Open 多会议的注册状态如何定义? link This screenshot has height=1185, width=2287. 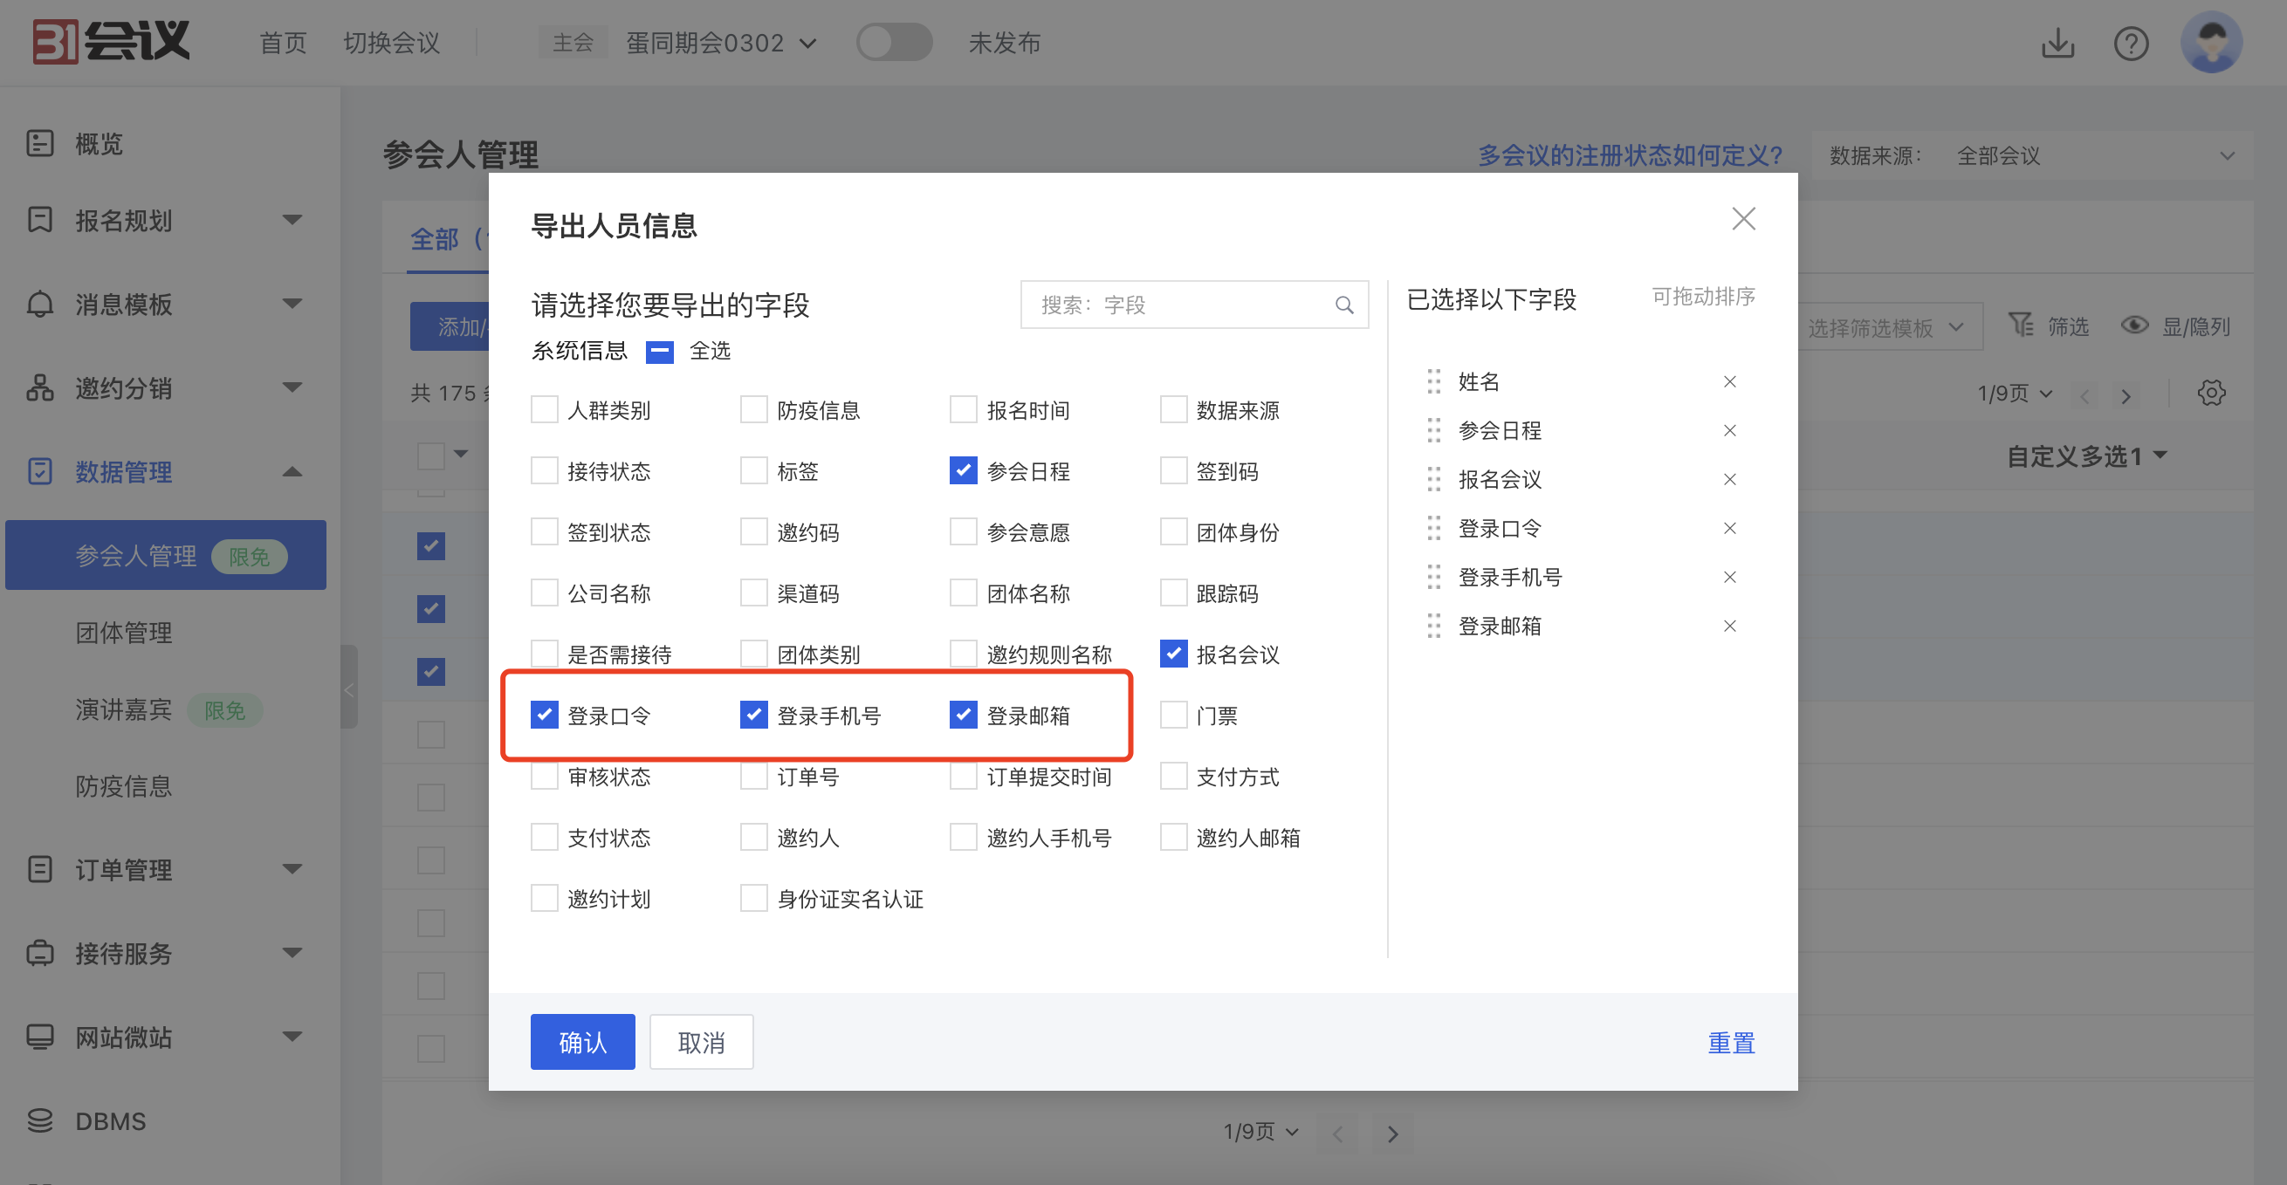[x=1630, y=156]
